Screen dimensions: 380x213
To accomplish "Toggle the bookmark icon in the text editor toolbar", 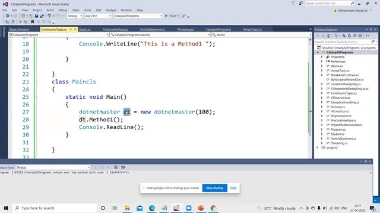I will click(x=33, y=22).
